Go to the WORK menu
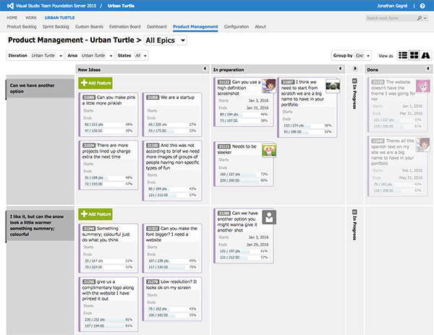 click(x=31, y=17)
